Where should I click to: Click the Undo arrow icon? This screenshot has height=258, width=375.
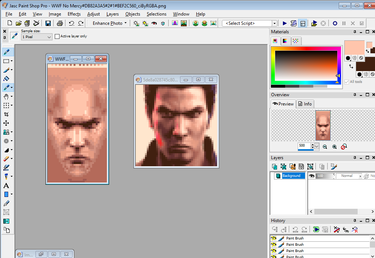(71, 23)
